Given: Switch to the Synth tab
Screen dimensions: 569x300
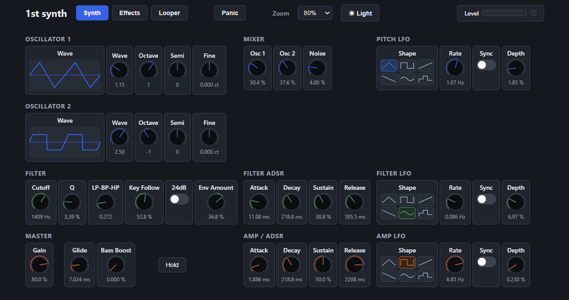Looking at the screenshot, I should (92, 13).
